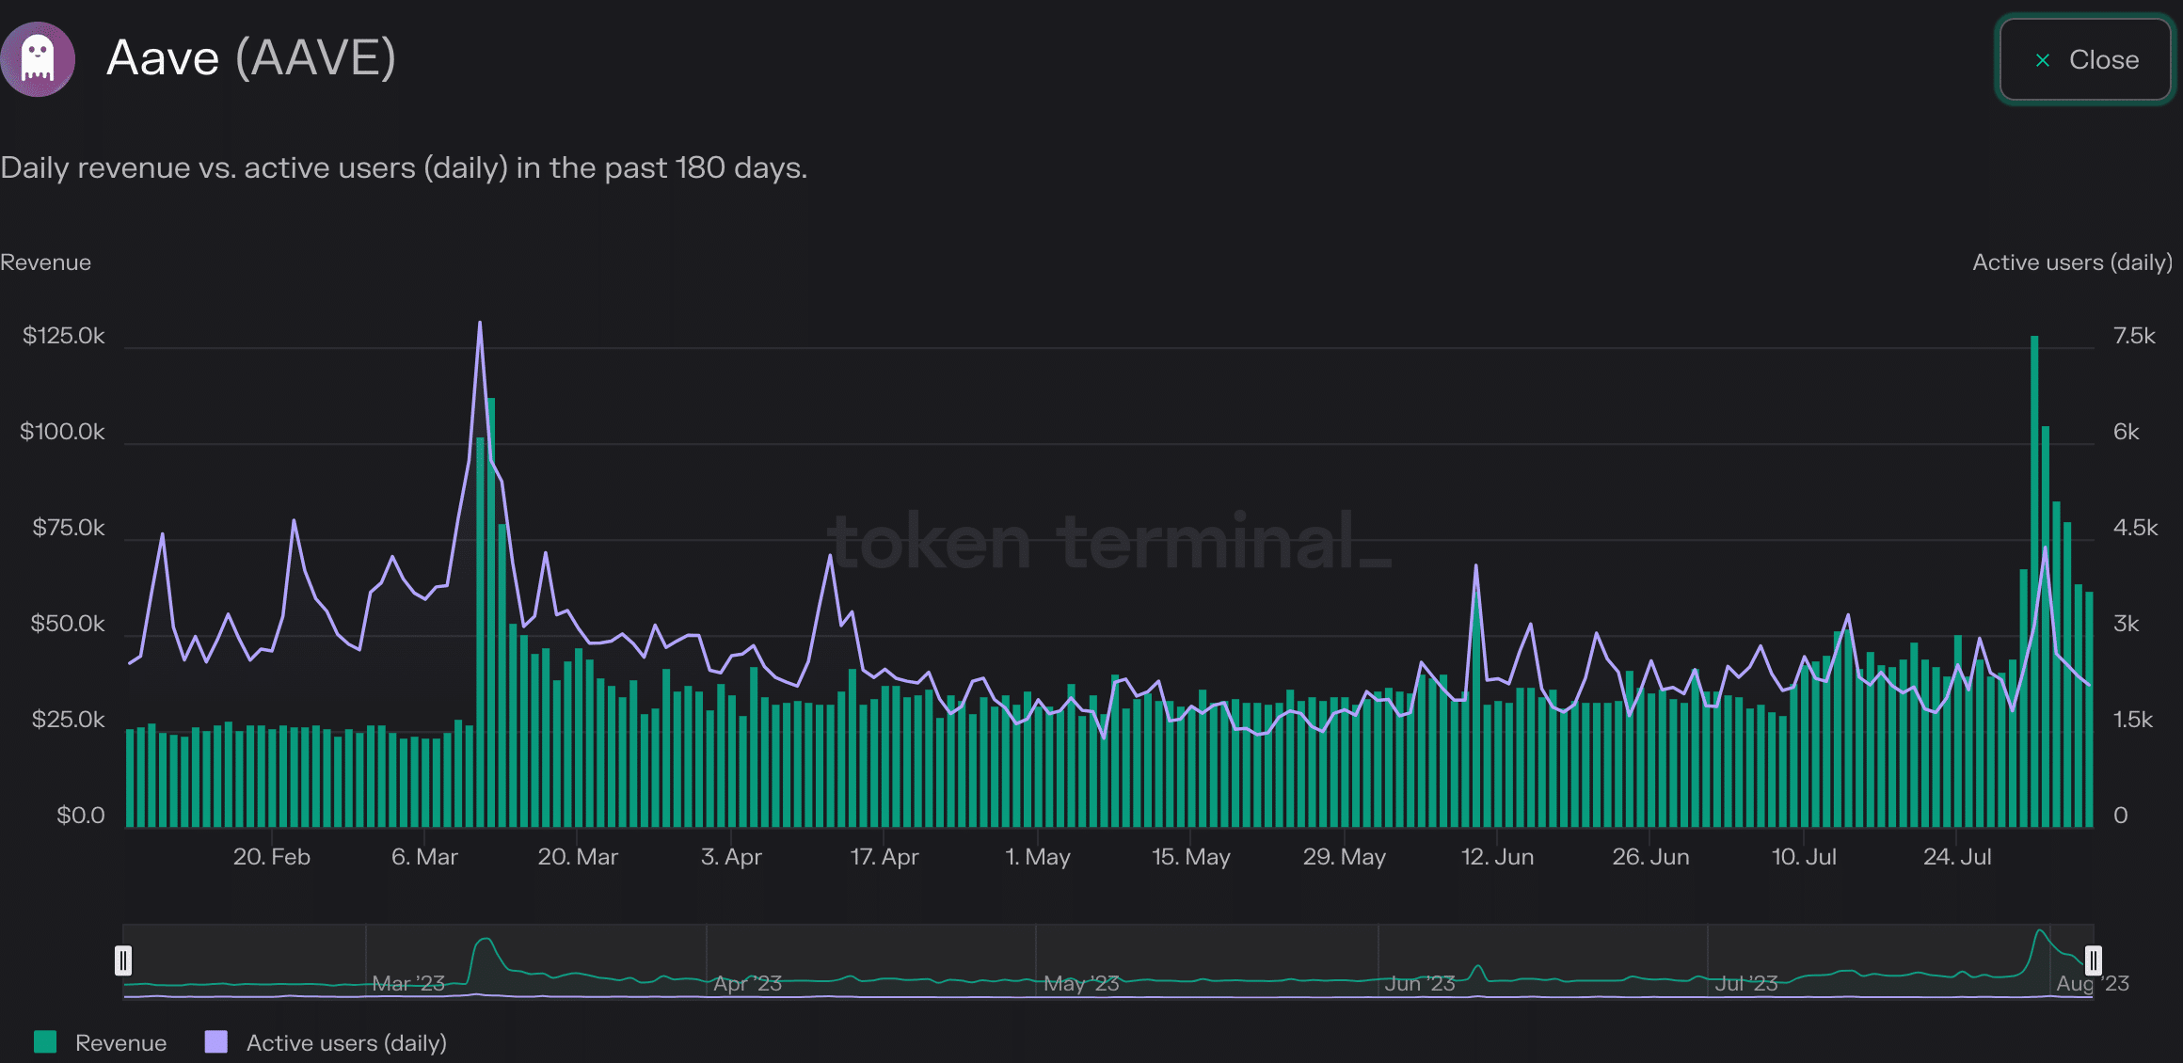The height and width of the screenshot is (1063, 2183).
Task: Click the active users peak in March
Action: coord(480,324)
